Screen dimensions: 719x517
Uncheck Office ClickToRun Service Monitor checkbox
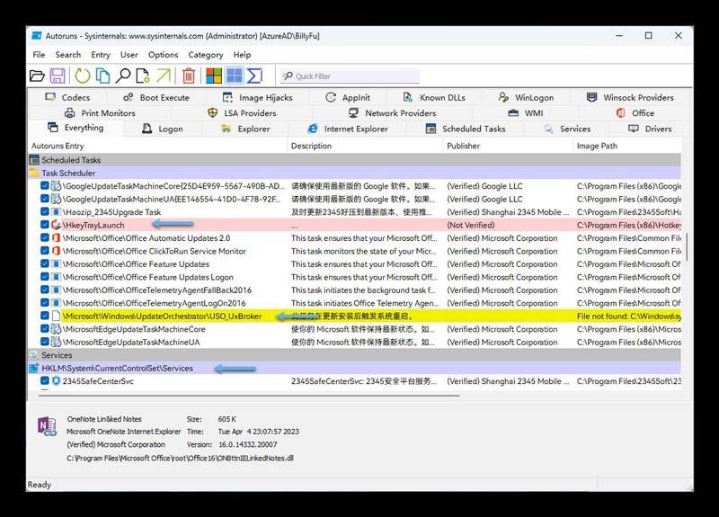pyautogui.click(x=44, y=251)
